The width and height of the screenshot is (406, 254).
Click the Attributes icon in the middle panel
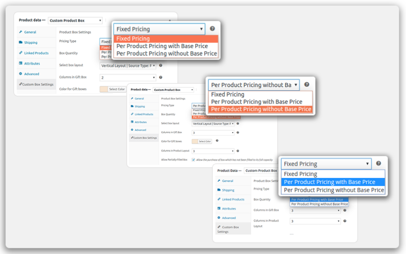pos(132,122)
